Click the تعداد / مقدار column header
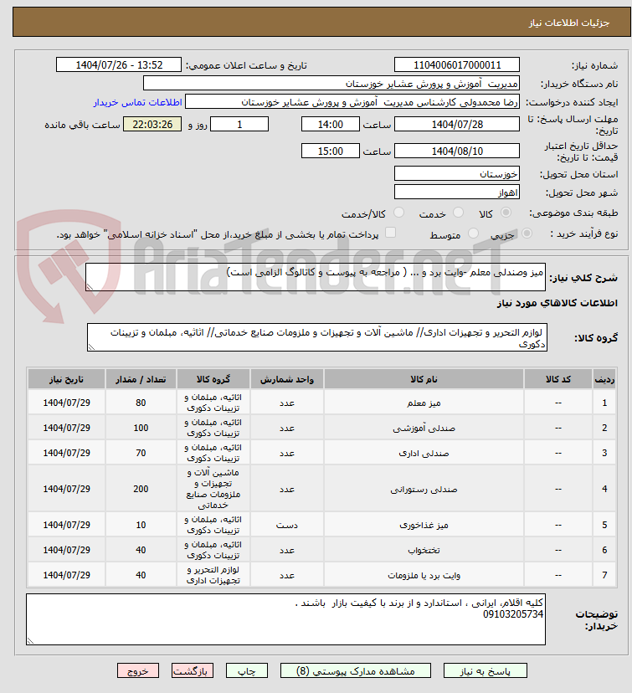Viewport: 632px width, 693px height. pos(141,379)
